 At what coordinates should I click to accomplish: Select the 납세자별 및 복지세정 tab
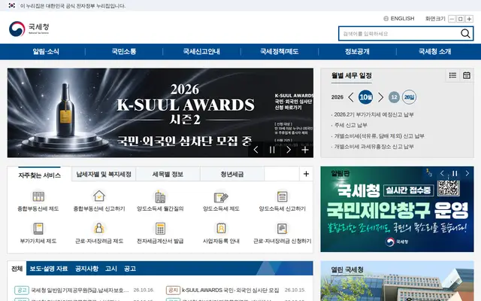click(104, 174)
